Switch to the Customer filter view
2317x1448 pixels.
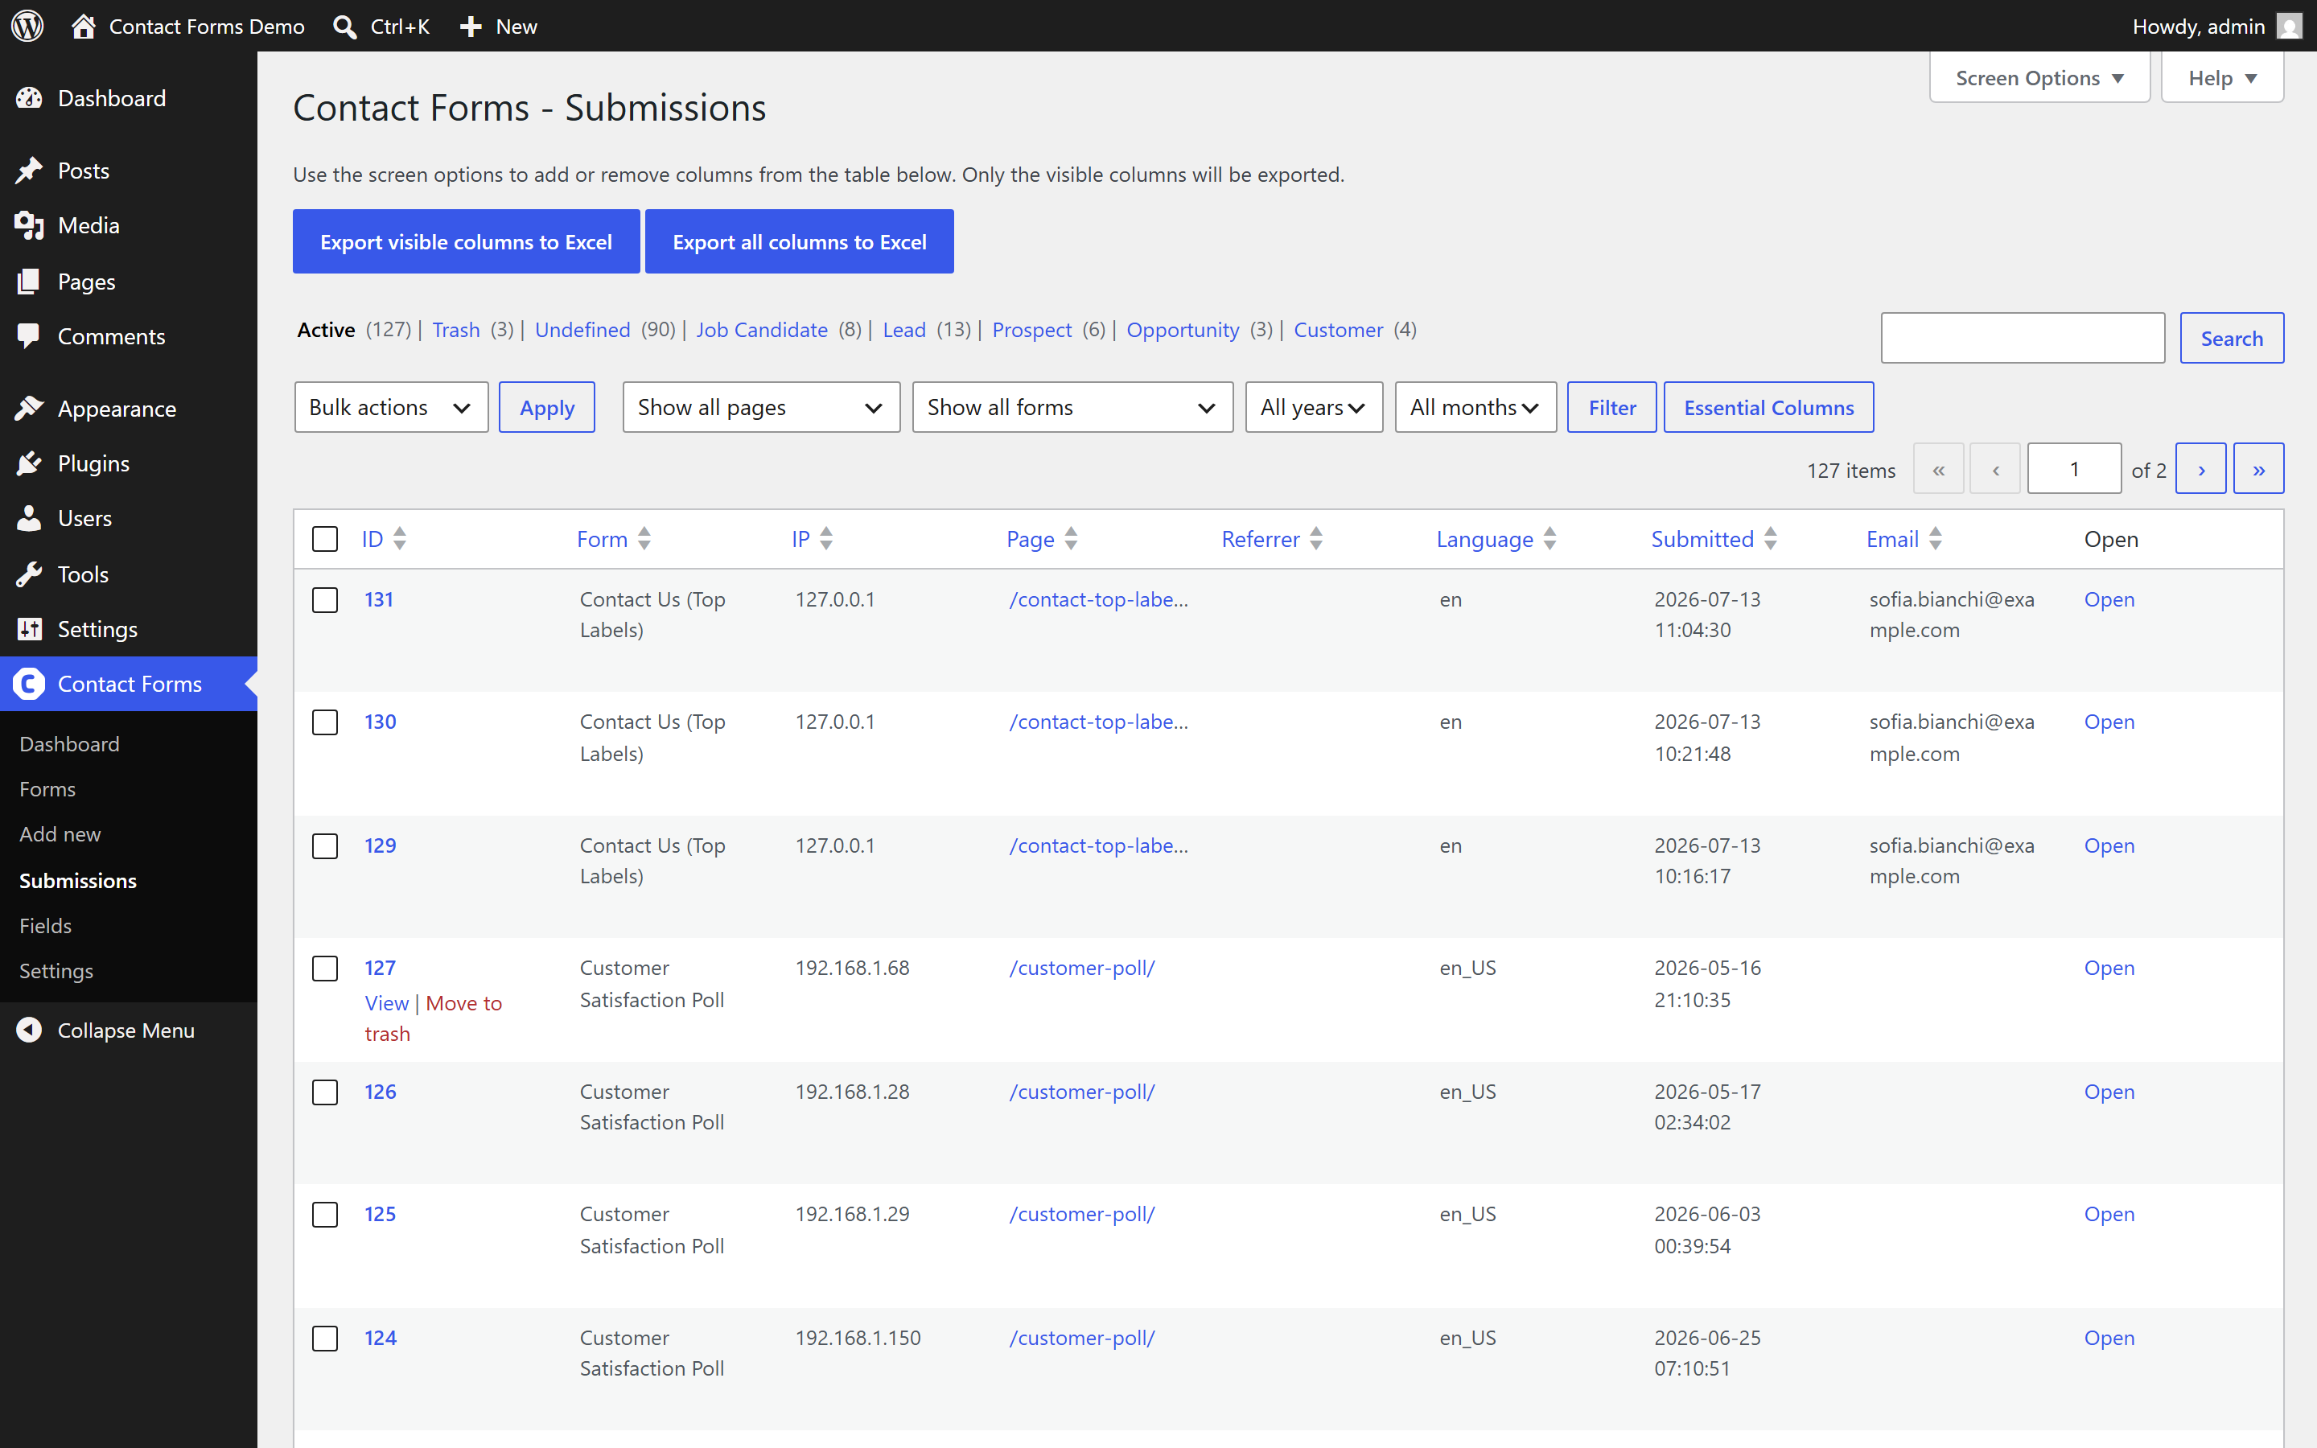click(x=1338, y=330)
